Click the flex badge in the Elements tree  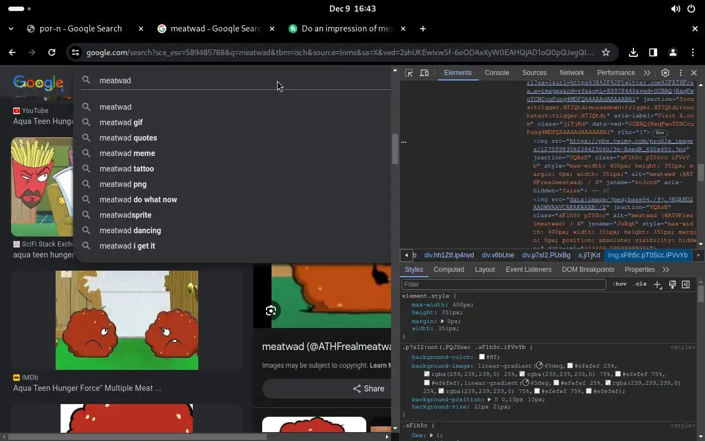(x=660, y=133)
